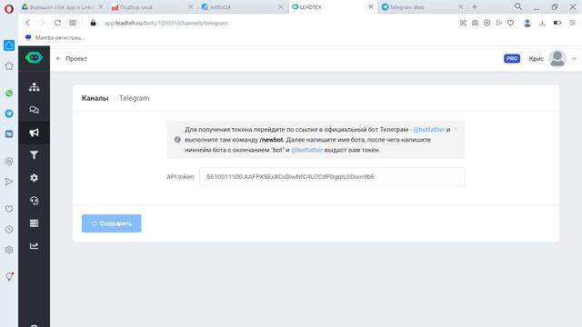The height and width of the screenshot is (327, 582).
Task: Click the PRO badge
Action: pos(512,58)
